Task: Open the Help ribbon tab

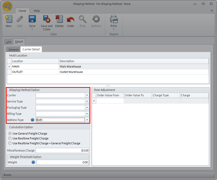Action: (37, 11)
